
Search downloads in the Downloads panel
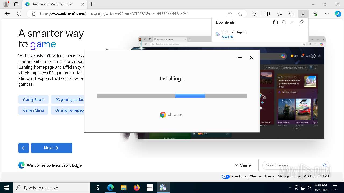click(284, 22)
